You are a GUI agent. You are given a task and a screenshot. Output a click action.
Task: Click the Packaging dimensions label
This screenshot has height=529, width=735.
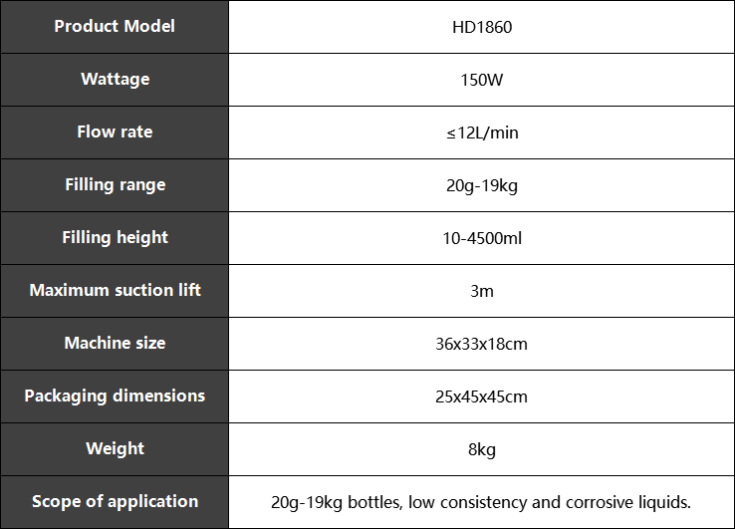point(115,397)
